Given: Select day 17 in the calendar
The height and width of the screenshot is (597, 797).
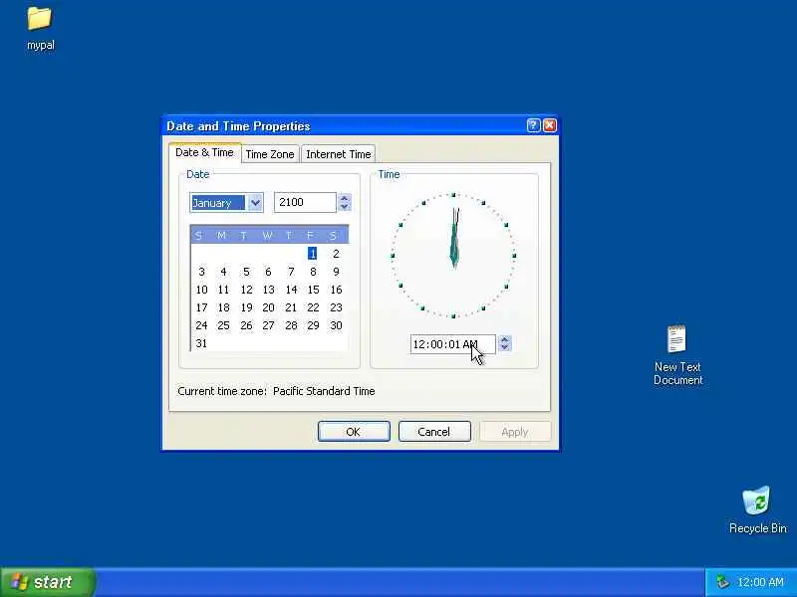Looking at the screenshot, I should tap(202, 307).
